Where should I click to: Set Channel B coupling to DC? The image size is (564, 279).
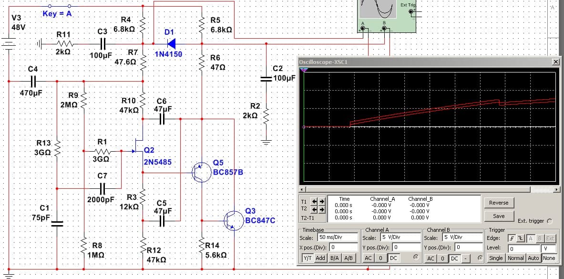(x=455, y=258)
